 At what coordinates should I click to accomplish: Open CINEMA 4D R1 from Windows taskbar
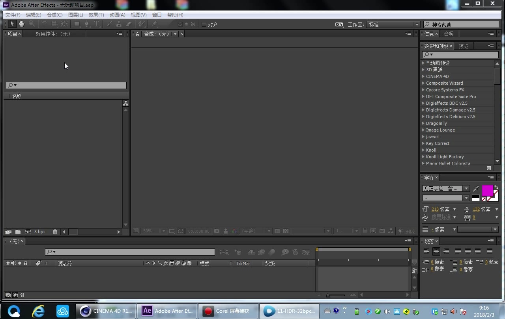pos(106,311)
